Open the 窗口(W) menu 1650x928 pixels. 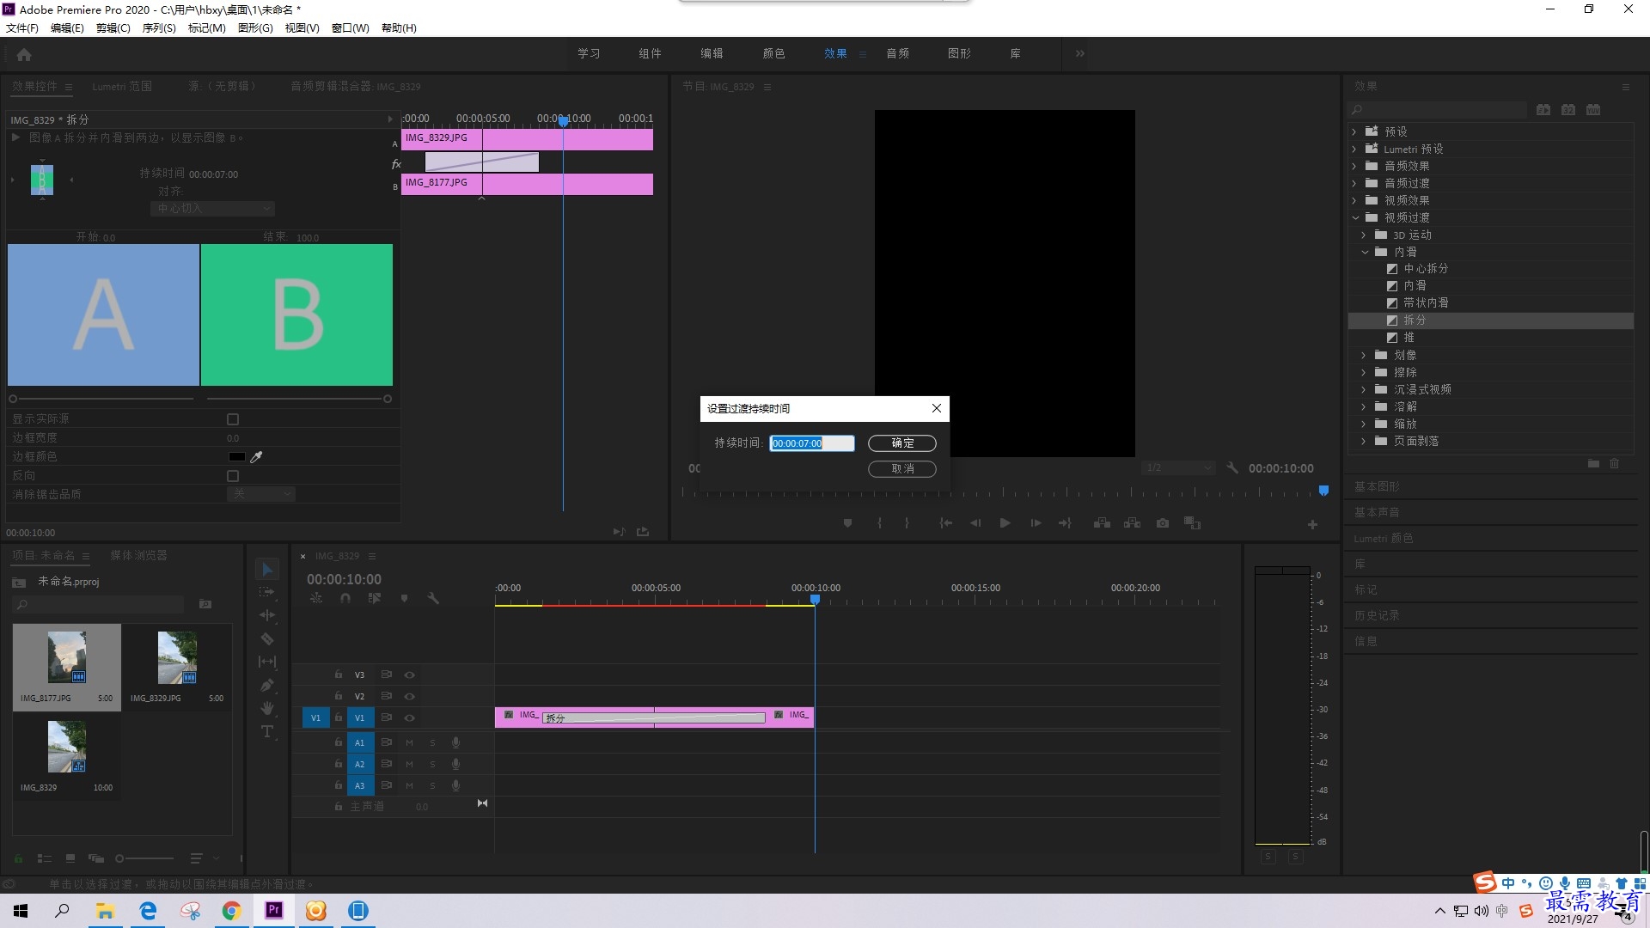pyautogui.click(x=350, y=27)
